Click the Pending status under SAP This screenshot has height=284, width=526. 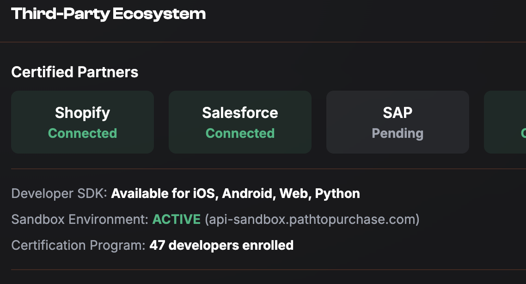pos(398,133)
